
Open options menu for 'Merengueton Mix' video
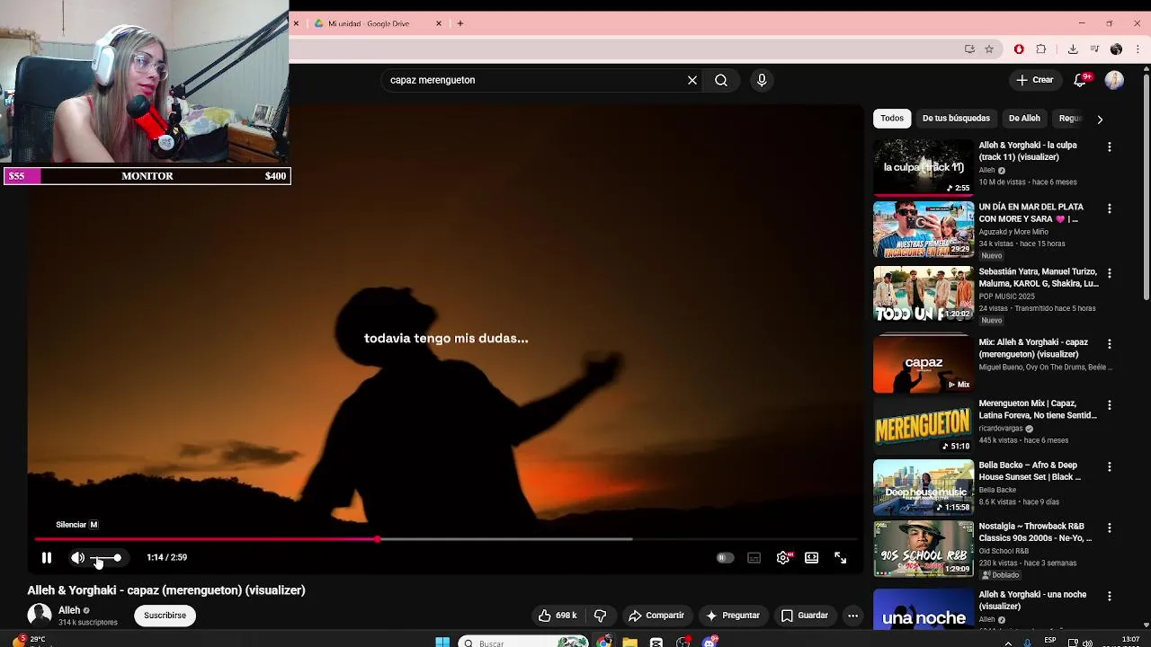coord(1109,405)
